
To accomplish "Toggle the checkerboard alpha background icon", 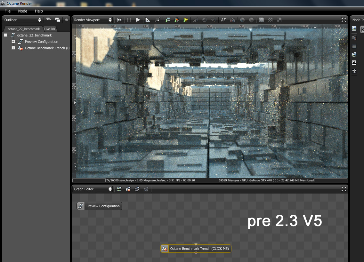I will coord(270,20).
